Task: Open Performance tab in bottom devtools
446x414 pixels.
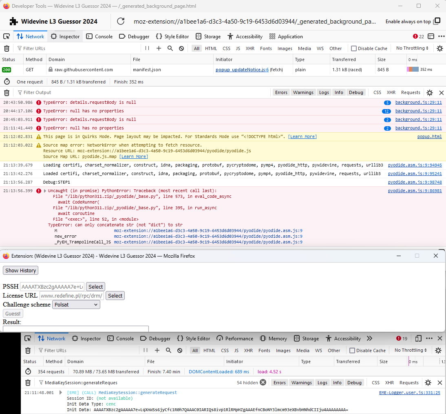Action: tap(235, 338)
